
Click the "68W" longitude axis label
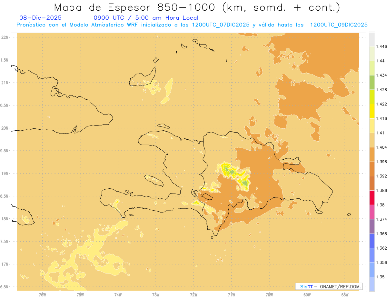pos(345,295)
